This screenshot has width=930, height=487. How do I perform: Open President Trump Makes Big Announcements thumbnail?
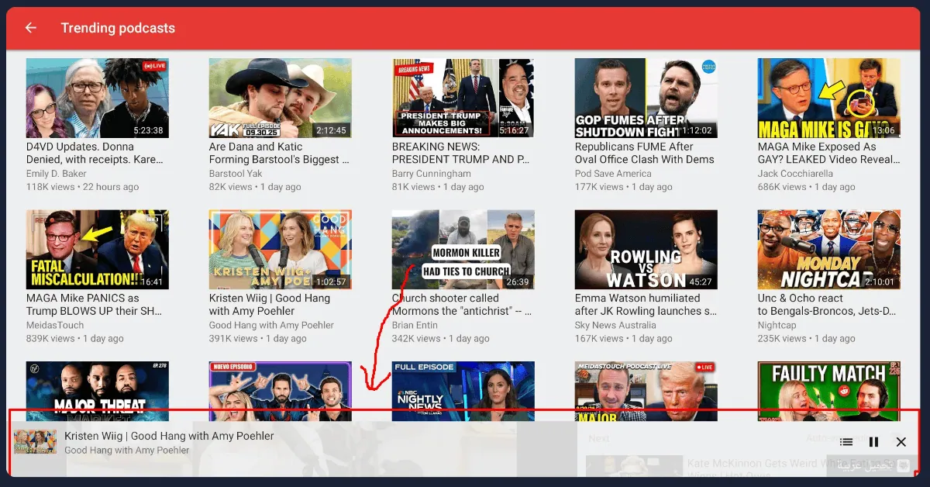tap(463, 98)
